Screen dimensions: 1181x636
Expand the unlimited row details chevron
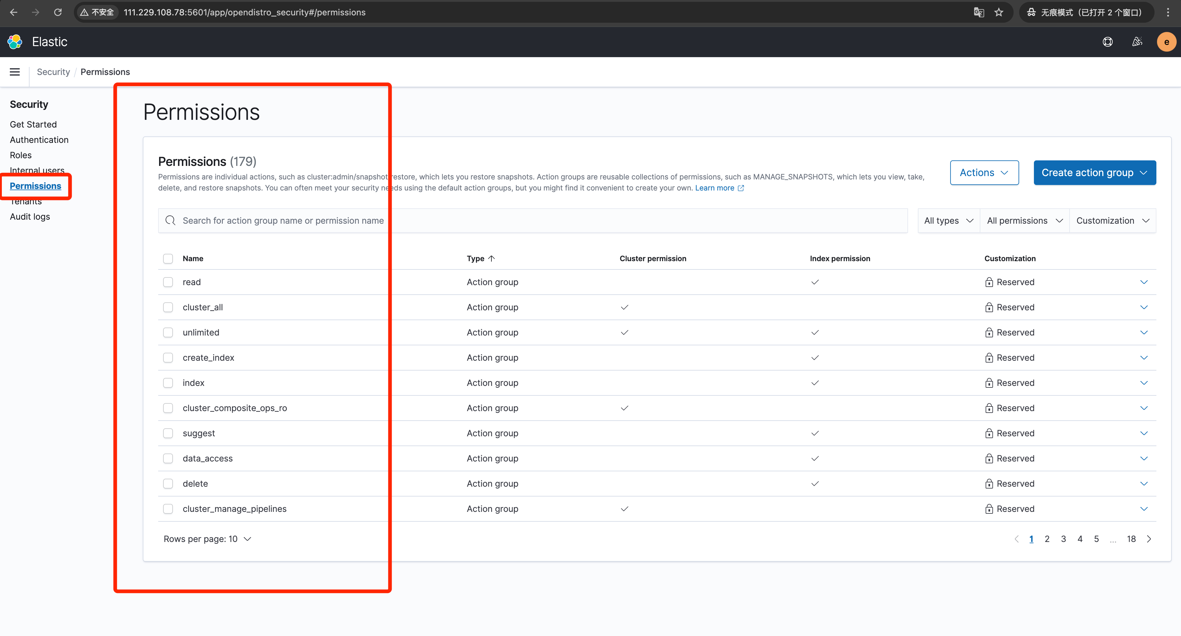pos(1144,332)
